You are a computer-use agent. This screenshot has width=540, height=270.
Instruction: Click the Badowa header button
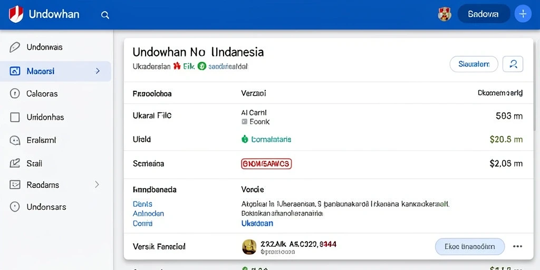point(484,14)
